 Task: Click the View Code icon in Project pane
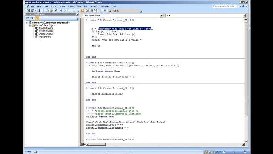[x=28, y=18]
